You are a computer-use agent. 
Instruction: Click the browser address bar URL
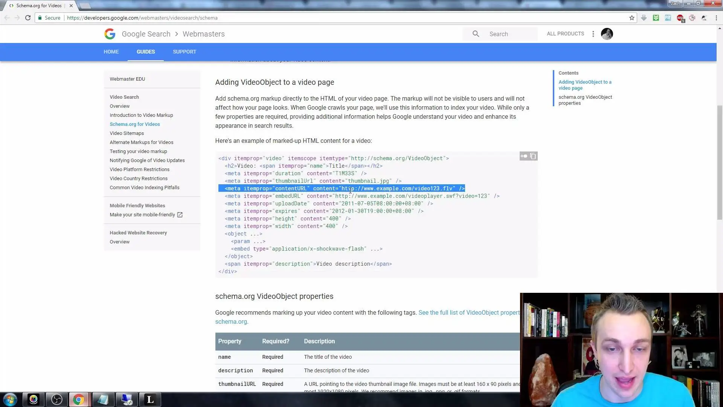(x=142, y=18)
